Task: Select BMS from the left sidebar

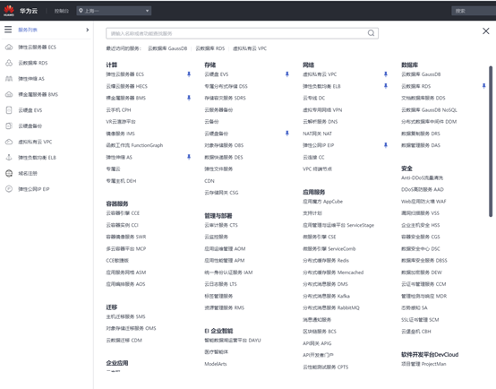Action: click(x=38, y=94)
